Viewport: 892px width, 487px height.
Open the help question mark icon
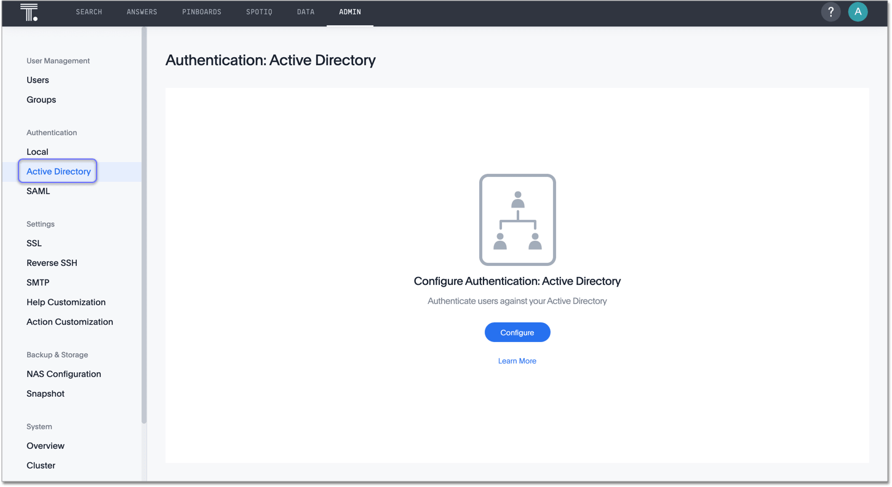coord(830,12)
